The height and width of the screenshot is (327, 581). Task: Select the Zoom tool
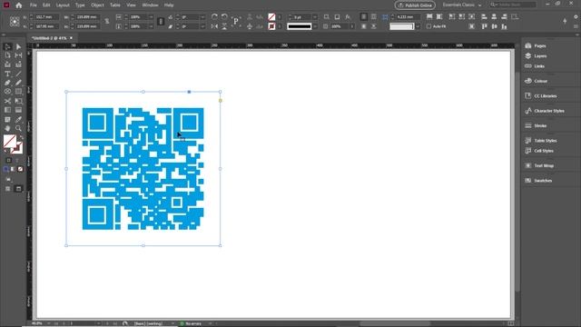[x=18, y=128]
